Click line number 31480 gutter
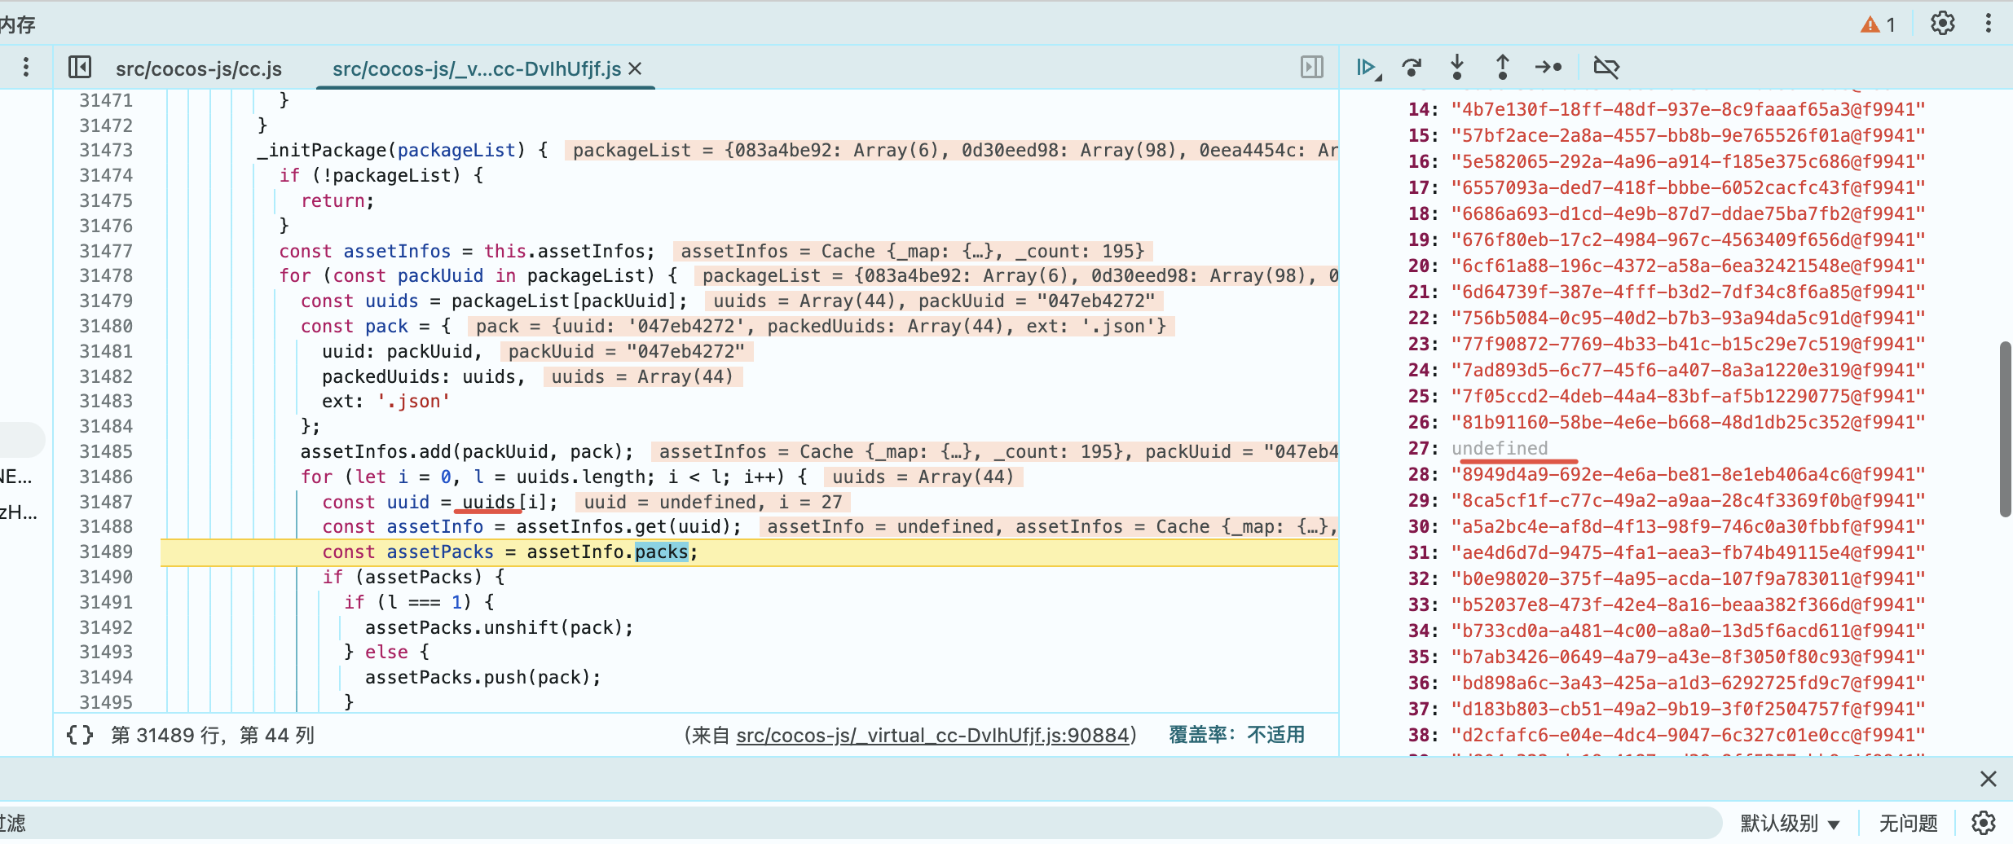2013x844 pixels. tap(106, 326)
